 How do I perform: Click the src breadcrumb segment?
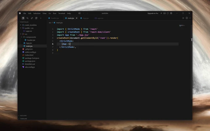pos(50,23)
